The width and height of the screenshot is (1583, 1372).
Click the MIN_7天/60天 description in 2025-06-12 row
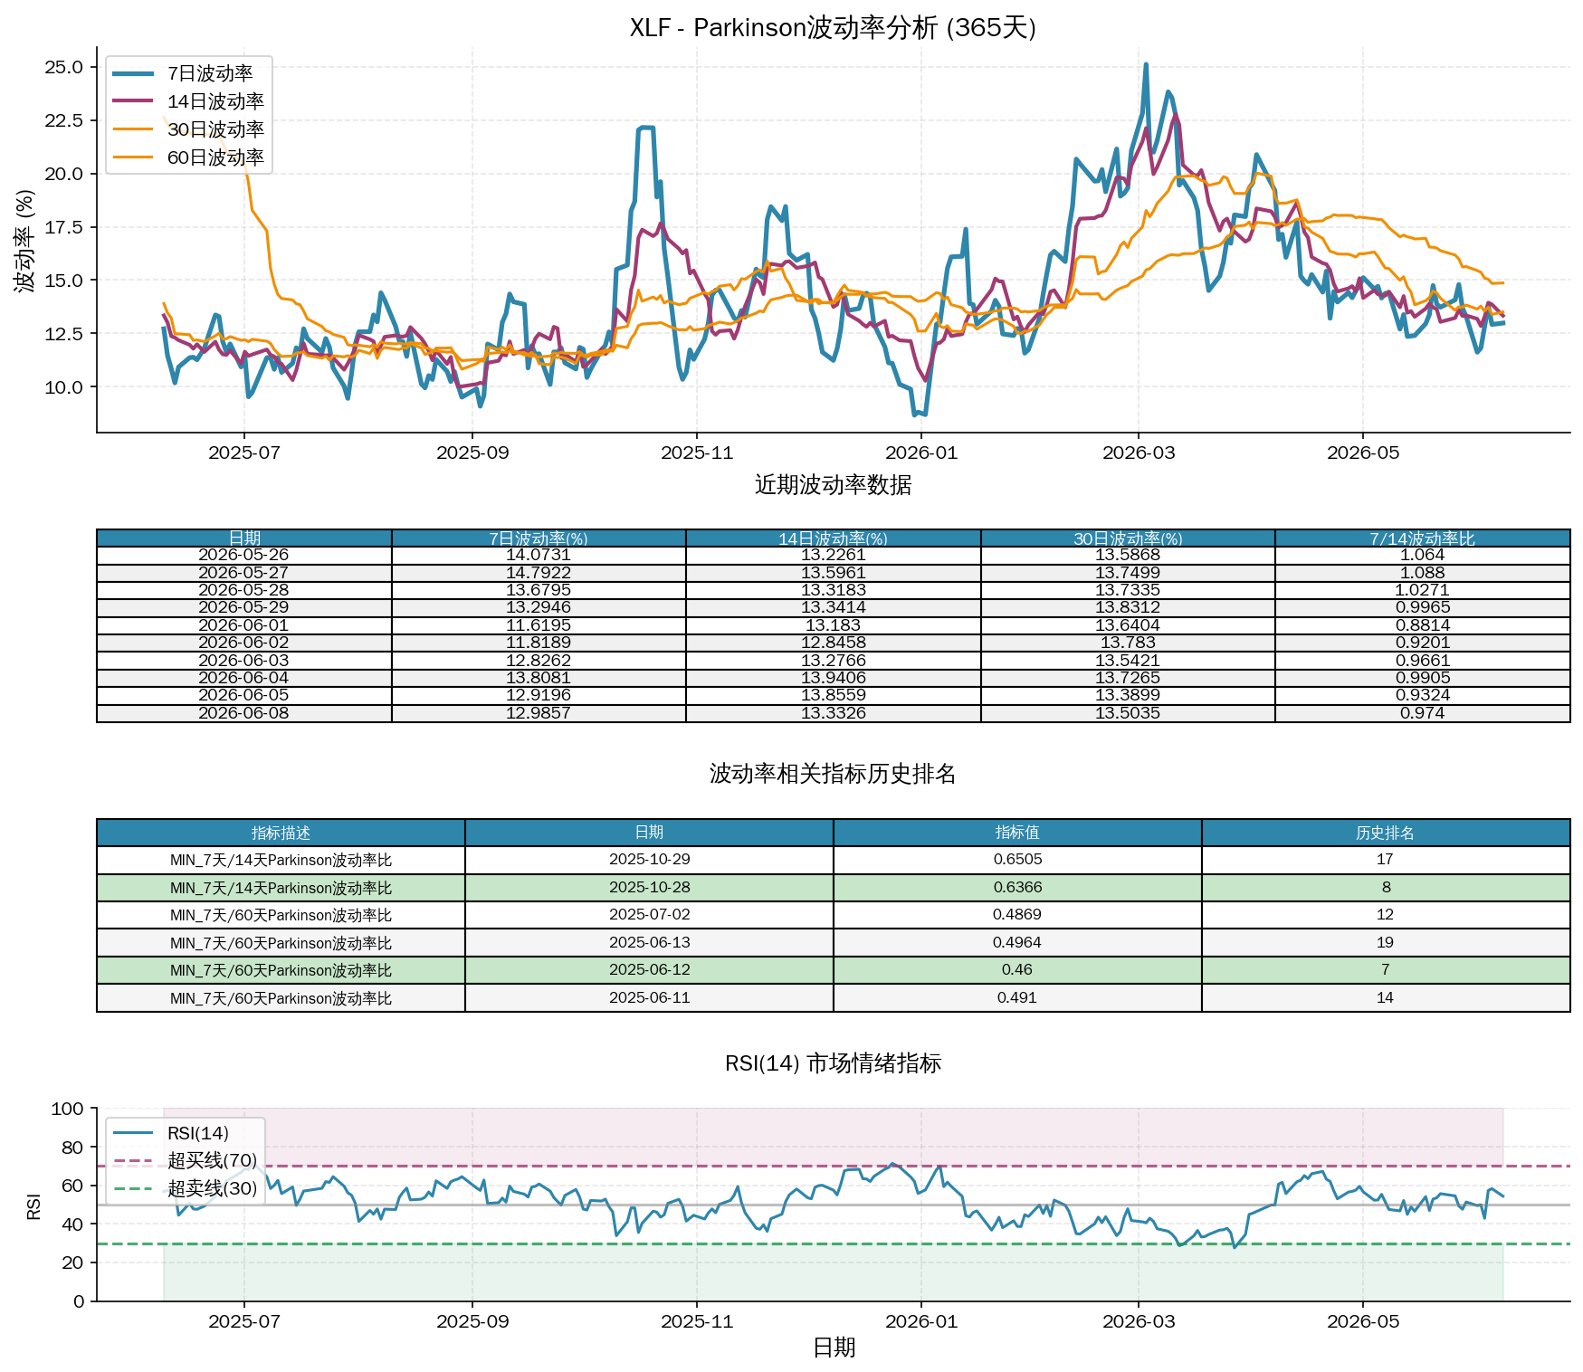pos(281,970)
